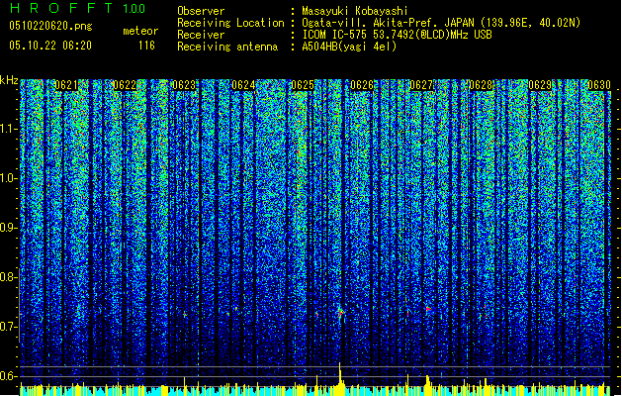The height and width of the screenshot is (396, 622).
Task: Click the 0628 time marker
Action: click(481, 85)
